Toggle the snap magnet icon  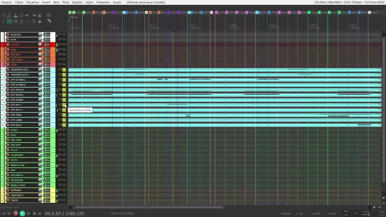point(33,21)
